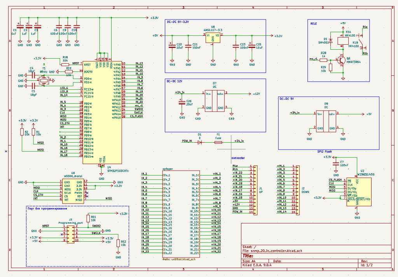Click the K1A HK4100 relay coil
This screenshot has height=277, width=398.
pyautogui.click(x=342, y=40)
